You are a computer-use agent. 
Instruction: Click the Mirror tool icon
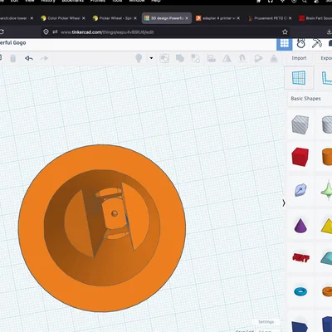click(227, 58)
